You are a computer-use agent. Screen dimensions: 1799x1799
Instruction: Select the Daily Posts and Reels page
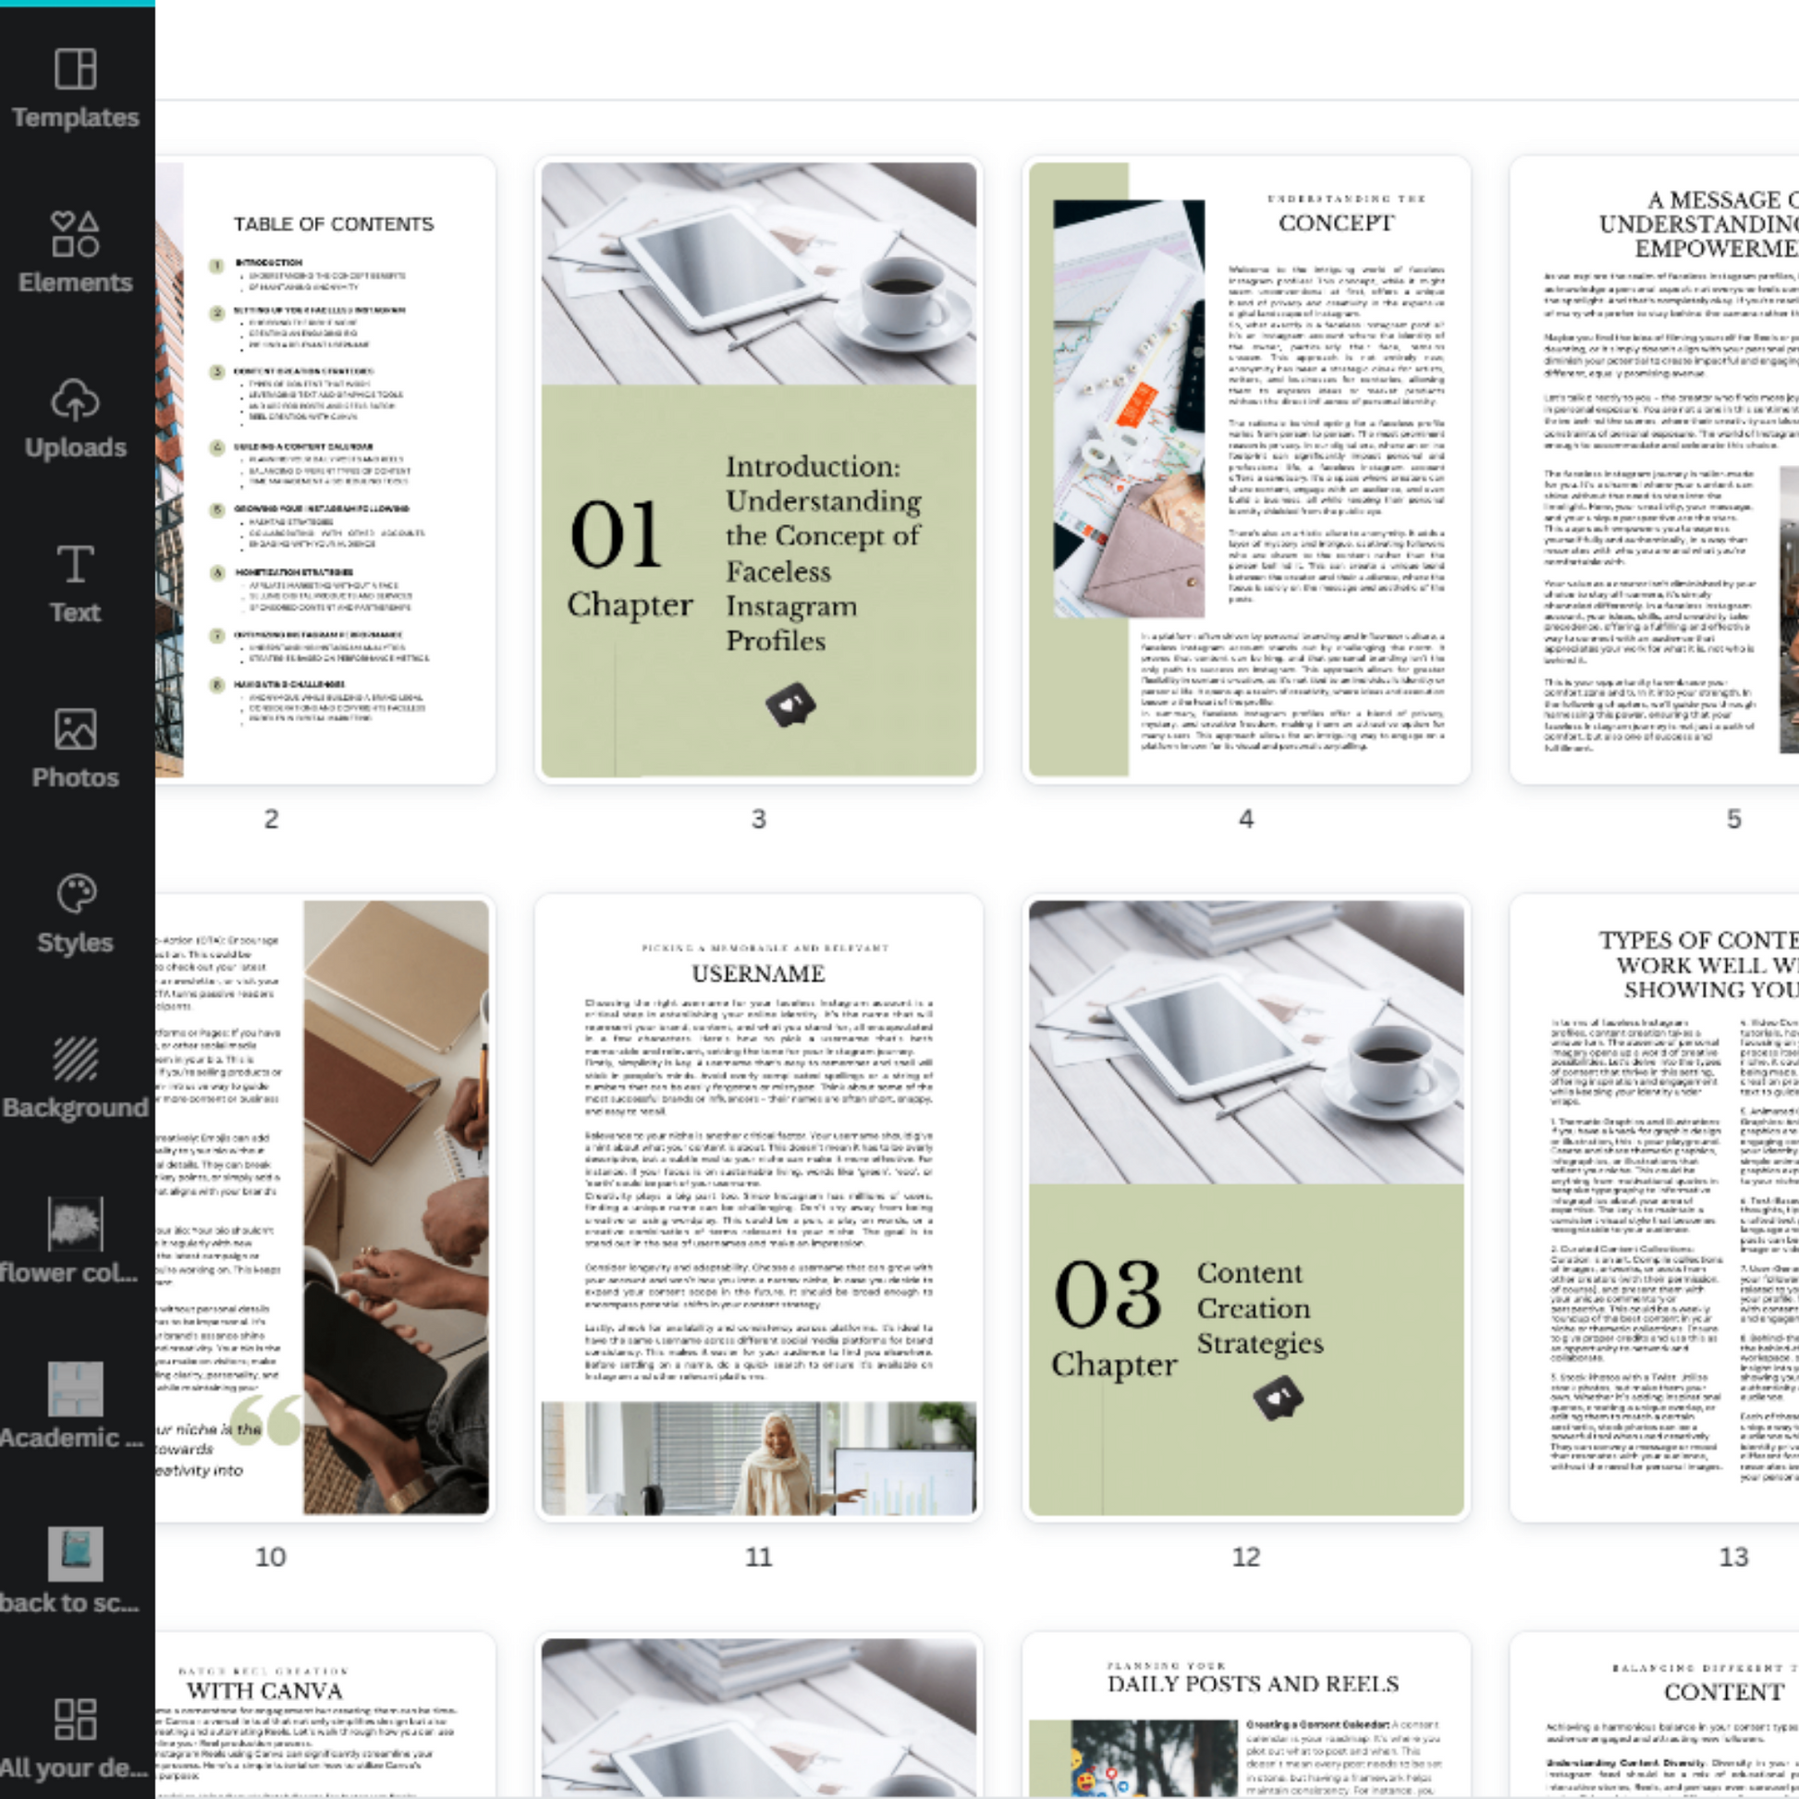tap(1247, 1715)
